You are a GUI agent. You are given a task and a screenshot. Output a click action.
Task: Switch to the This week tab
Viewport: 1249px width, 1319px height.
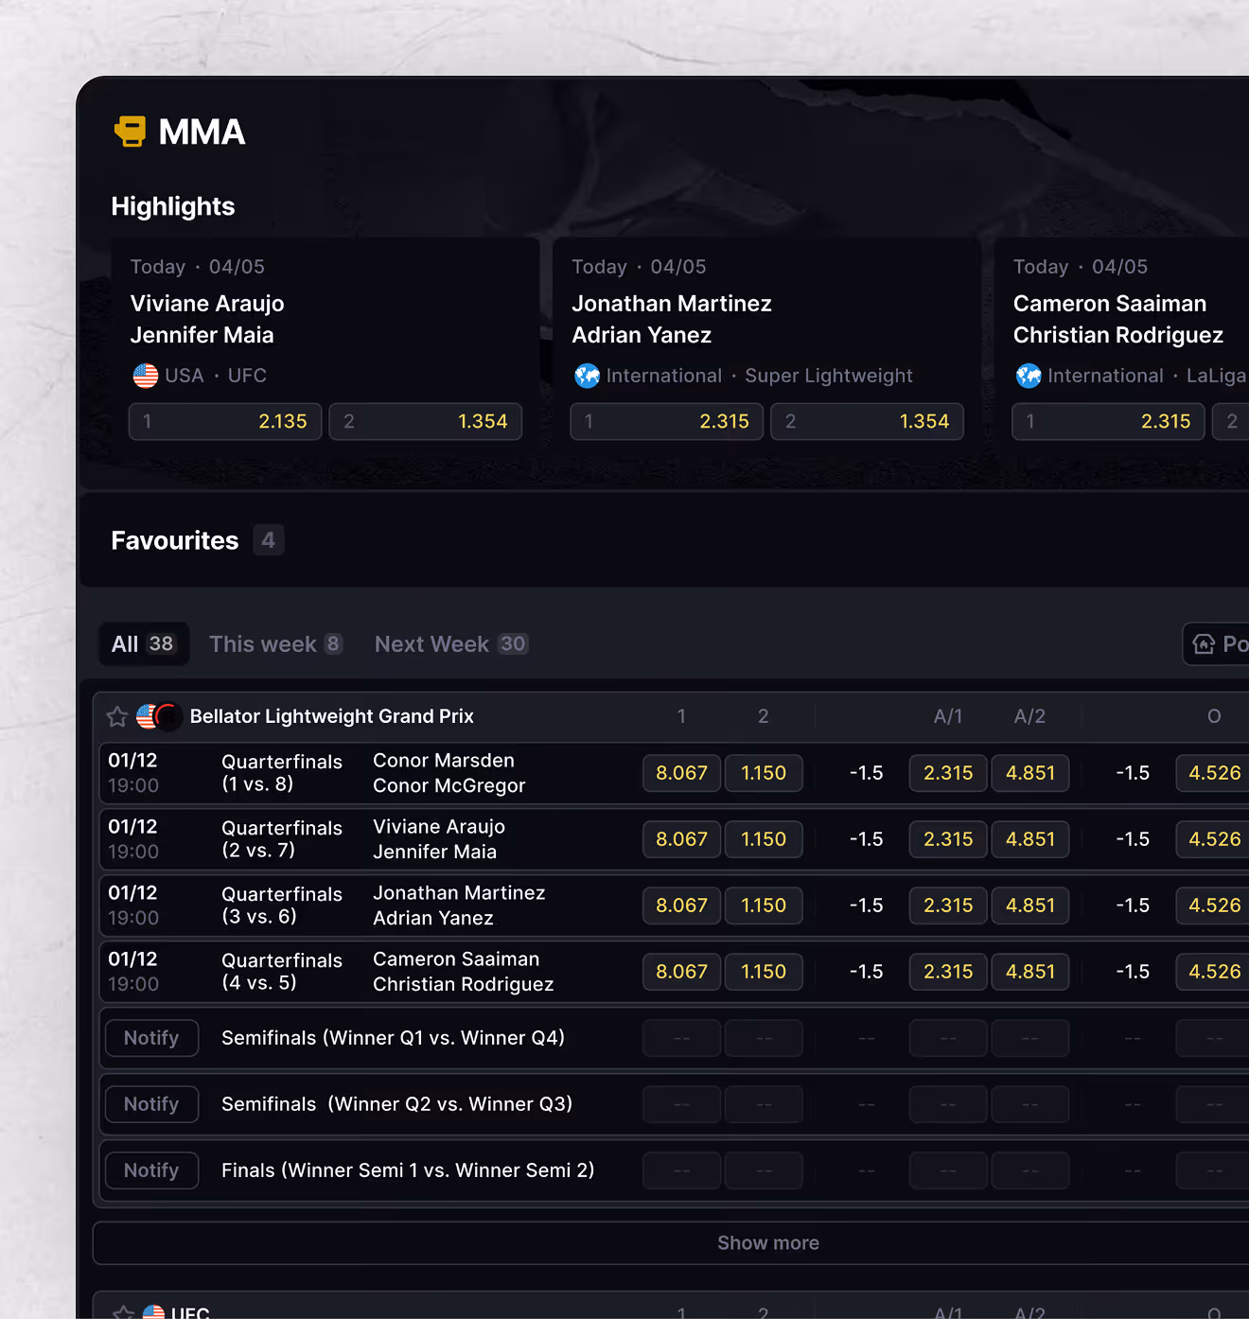[x=275, y=644]
